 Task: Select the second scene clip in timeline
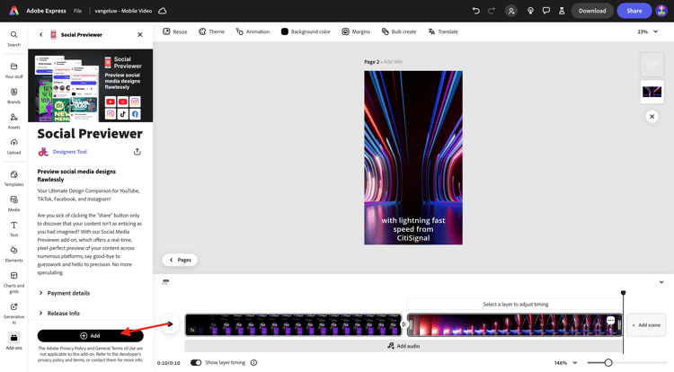coord(515,324)
